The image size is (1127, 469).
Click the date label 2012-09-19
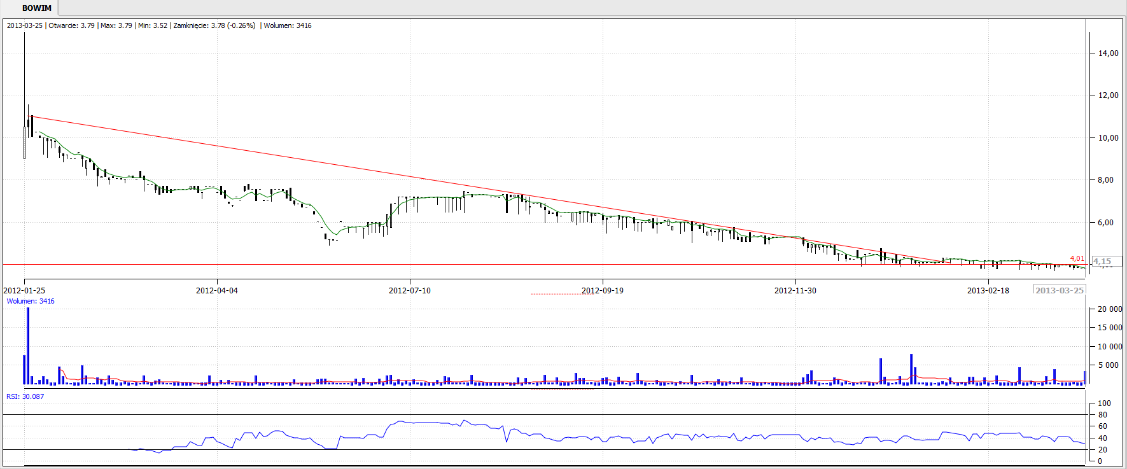point(603,291)
